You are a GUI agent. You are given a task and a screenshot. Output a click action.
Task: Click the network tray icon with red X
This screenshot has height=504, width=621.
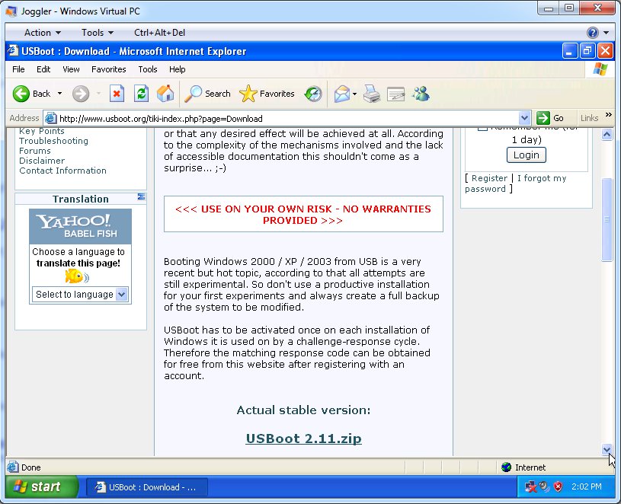530,486
